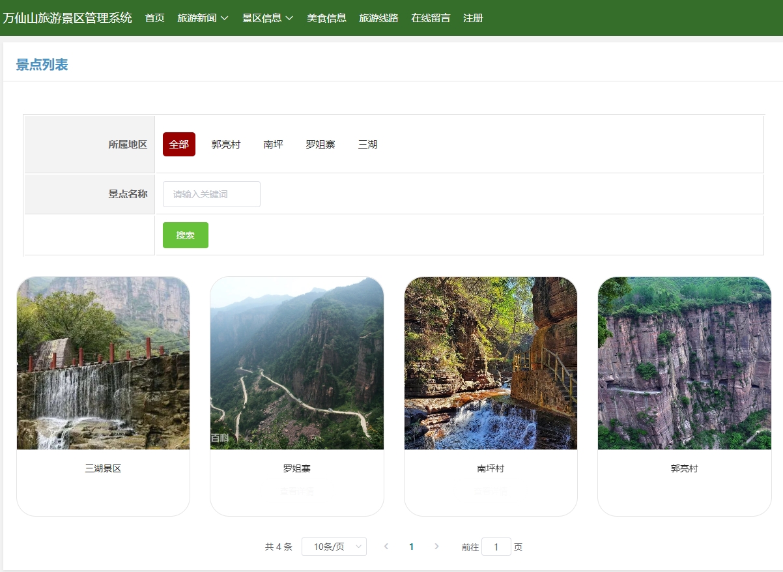The height and width of the screenshot is (572, 783).
Task: Click page number 1 in pagination
Action: pos(412,547)
